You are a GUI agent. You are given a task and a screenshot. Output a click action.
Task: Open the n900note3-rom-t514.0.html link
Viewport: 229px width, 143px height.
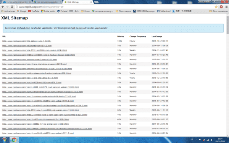[27, 46]
